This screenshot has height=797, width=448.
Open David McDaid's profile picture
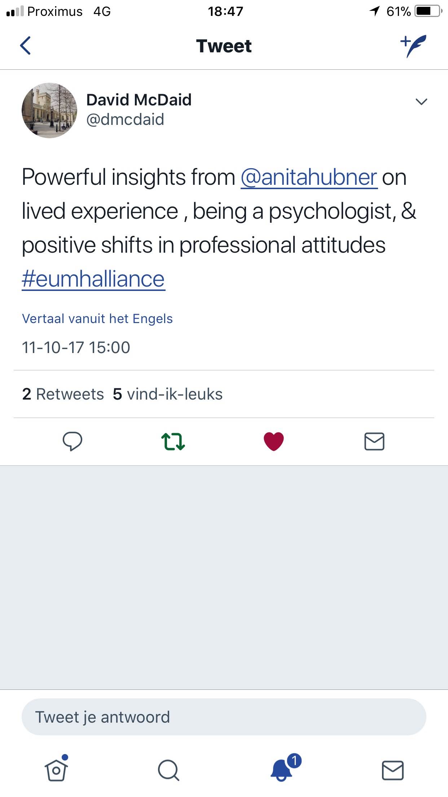[x=49, y=110]
